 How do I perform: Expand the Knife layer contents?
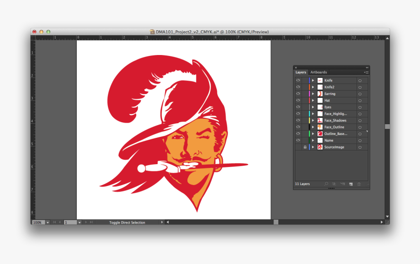313,80
